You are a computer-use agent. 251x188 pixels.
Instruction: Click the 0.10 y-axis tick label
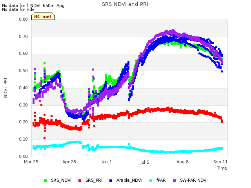click(x=24, y=139)
